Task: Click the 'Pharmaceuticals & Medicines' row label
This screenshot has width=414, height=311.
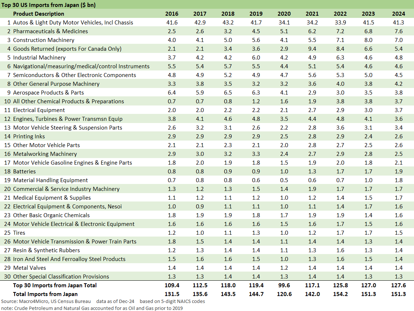Action: [x=50, y=31]
